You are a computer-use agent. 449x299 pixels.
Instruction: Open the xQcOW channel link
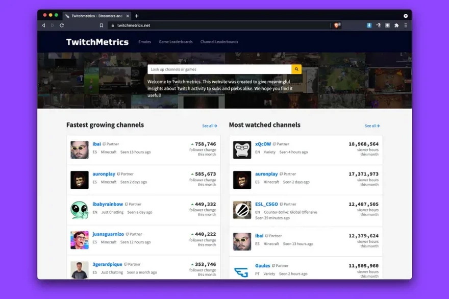pyautogui.click(x=263, y=144)
